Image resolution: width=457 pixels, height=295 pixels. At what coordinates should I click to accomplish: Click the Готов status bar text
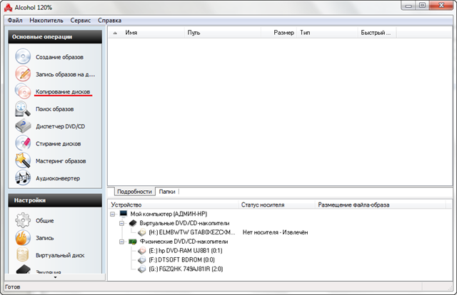click(13, 287)
